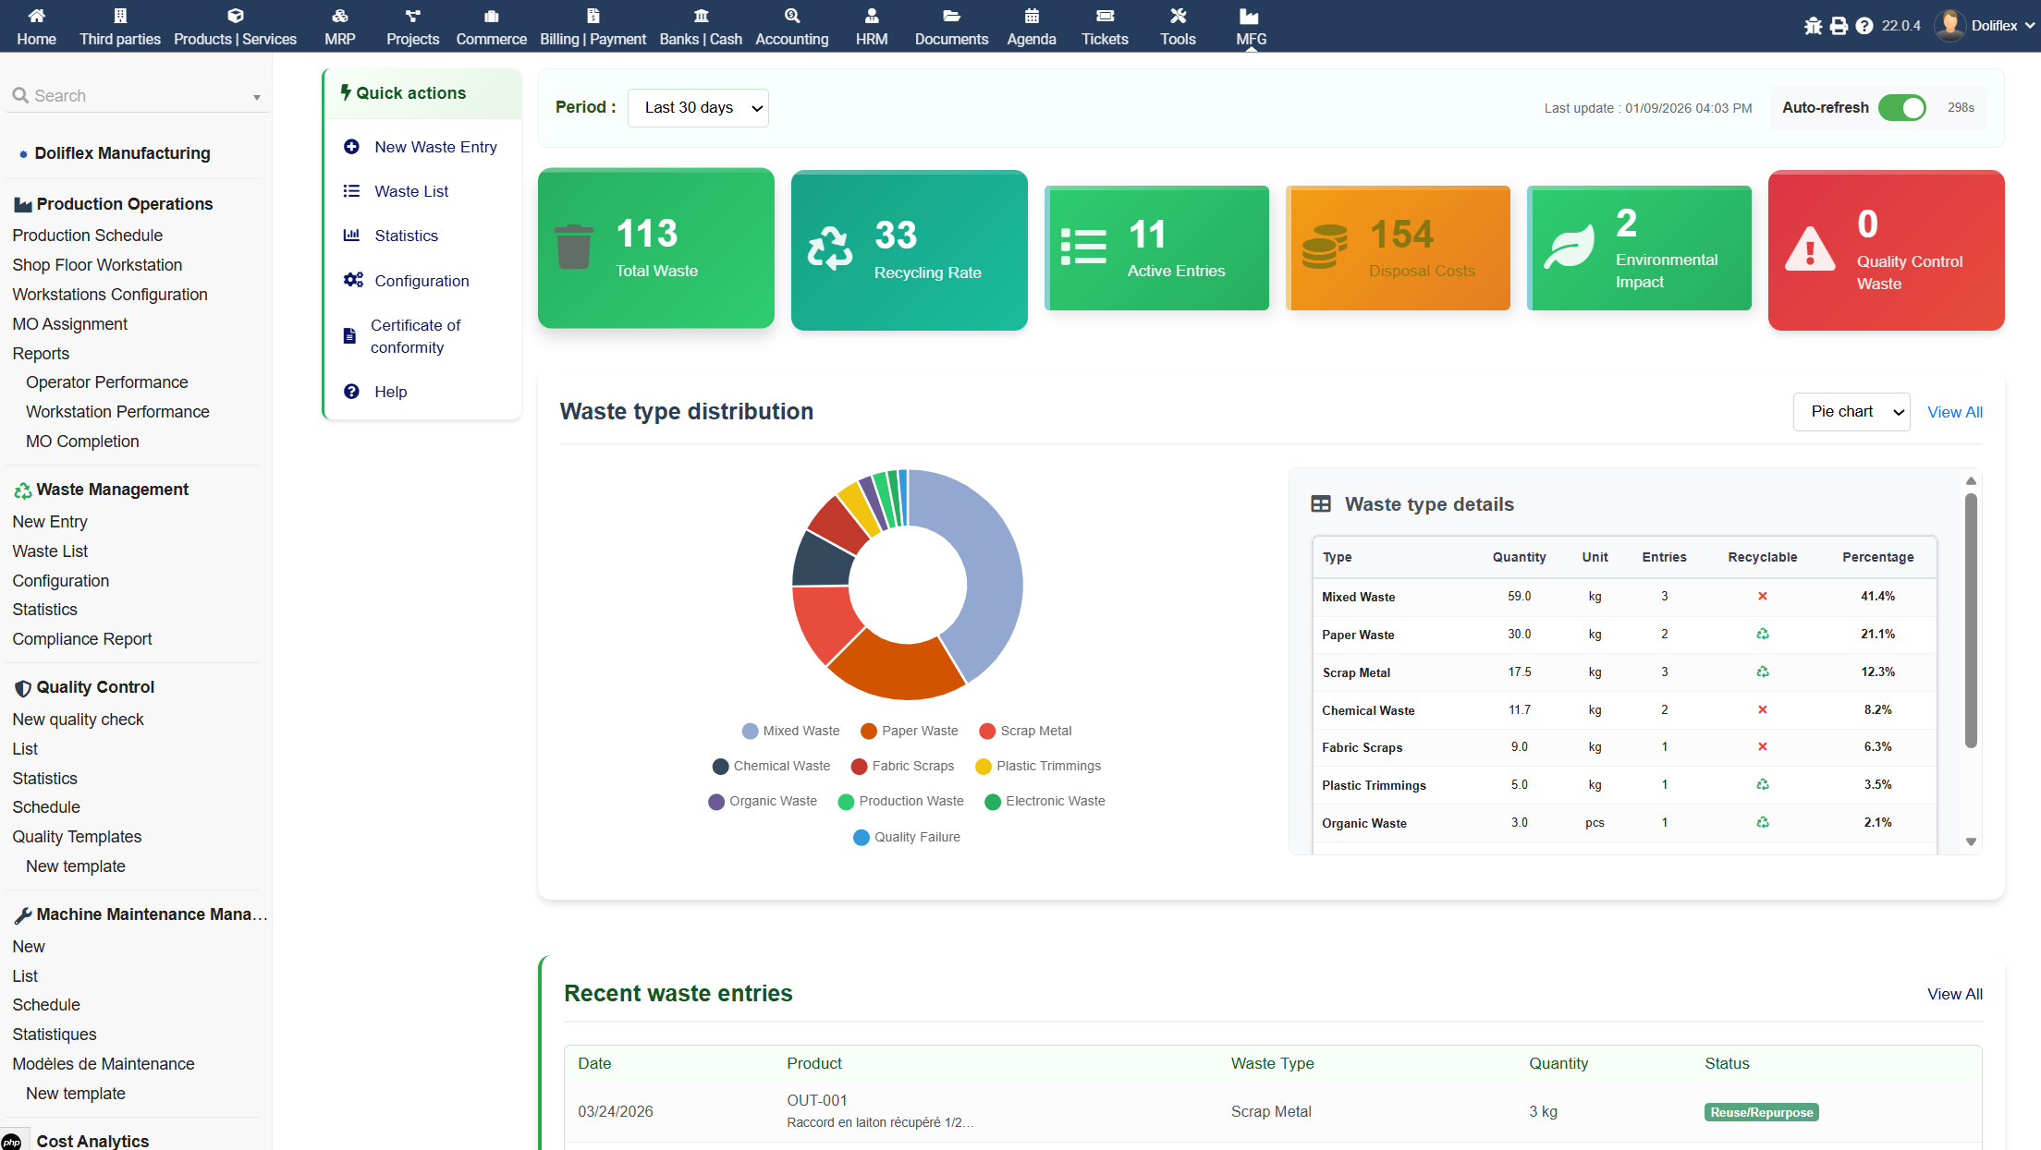Click the leaf icon on Environmental Impact card
The width and height of the screenshot is (2041, 1150).
(x=1569, y=247)
